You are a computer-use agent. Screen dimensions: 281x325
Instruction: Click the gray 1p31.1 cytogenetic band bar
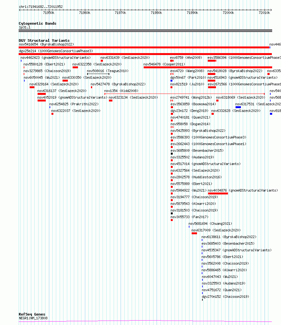145,31
